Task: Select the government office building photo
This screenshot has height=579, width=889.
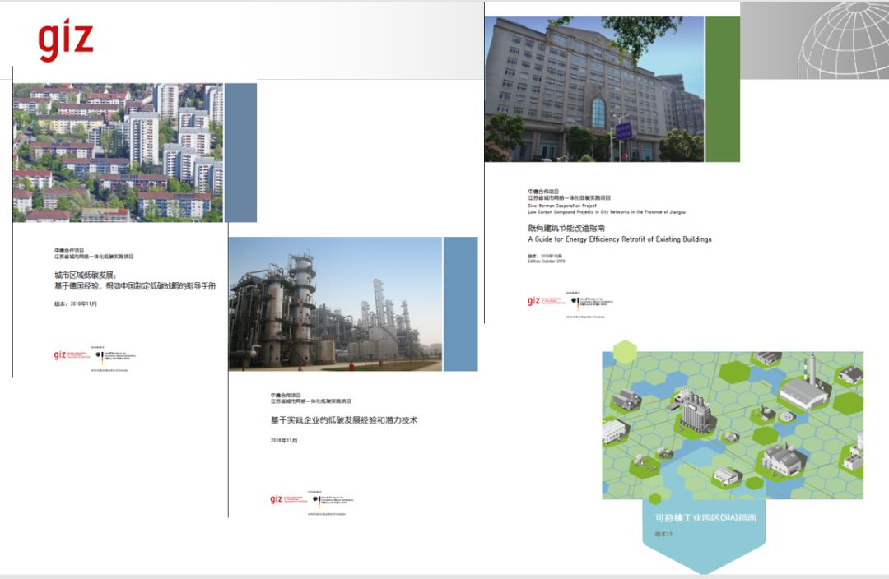Action: tap(594, 89)
